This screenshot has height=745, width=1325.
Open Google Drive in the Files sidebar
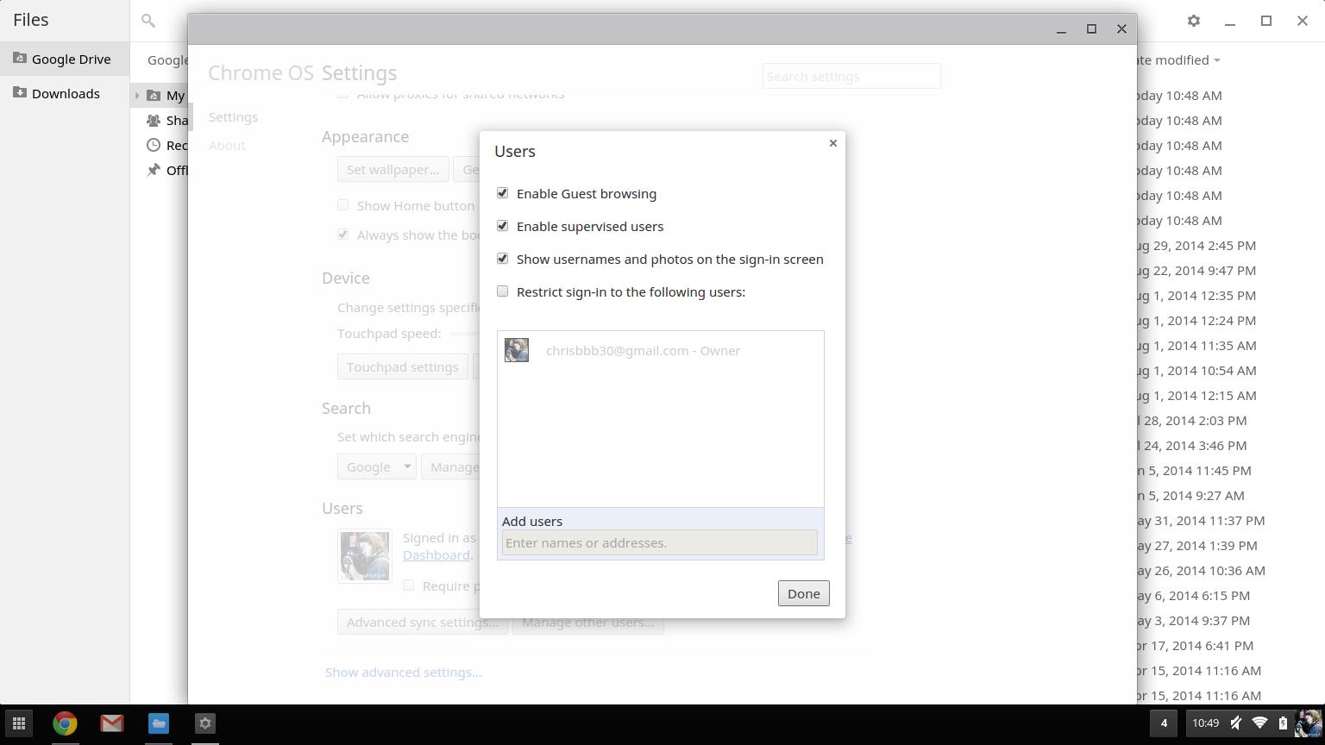72,59
